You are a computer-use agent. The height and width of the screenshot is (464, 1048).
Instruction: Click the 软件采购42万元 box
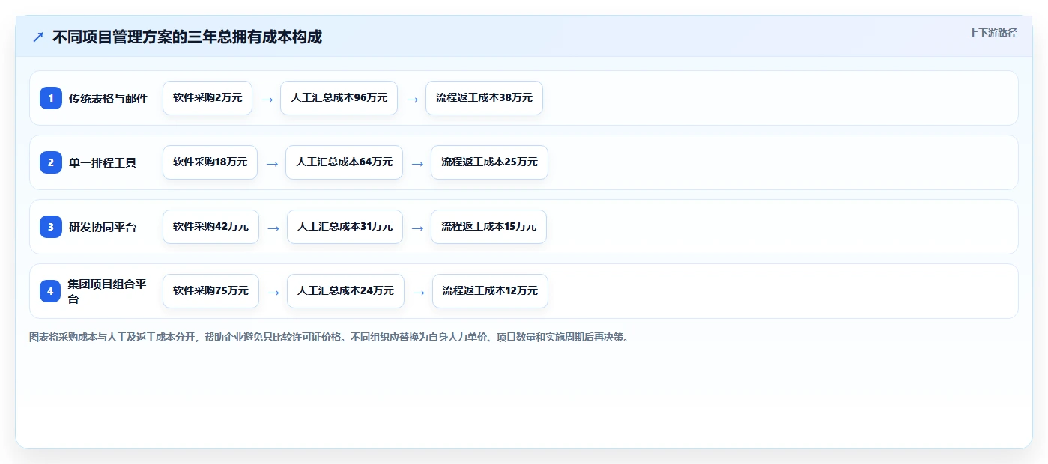[x=210, y=227]
